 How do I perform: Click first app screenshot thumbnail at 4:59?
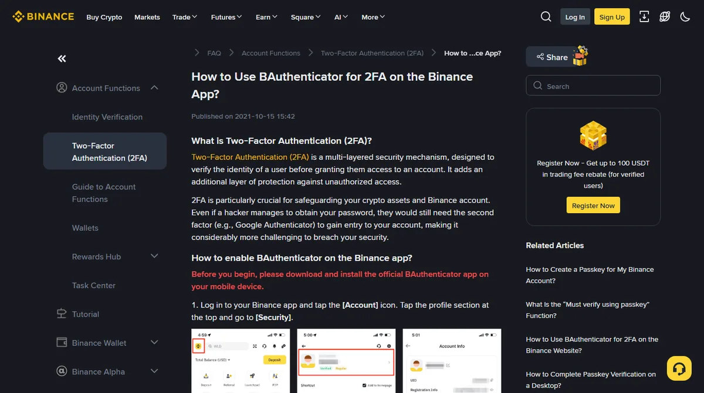(x=241, y=361)
